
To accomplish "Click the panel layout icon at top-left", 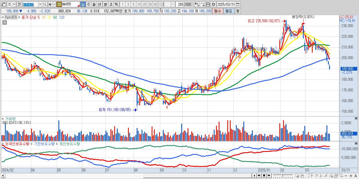I will 3,4.
